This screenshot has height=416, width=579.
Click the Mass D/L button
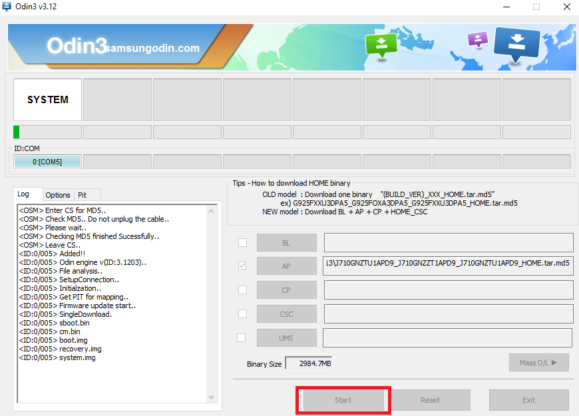tap(539, 363)
